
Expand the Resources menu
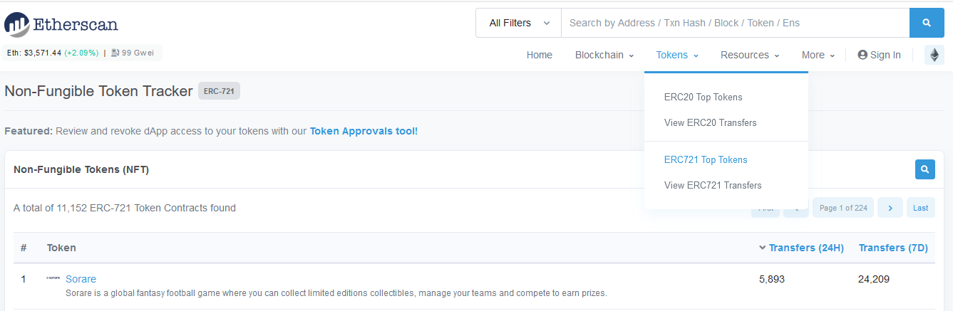(x=750, y=55)
